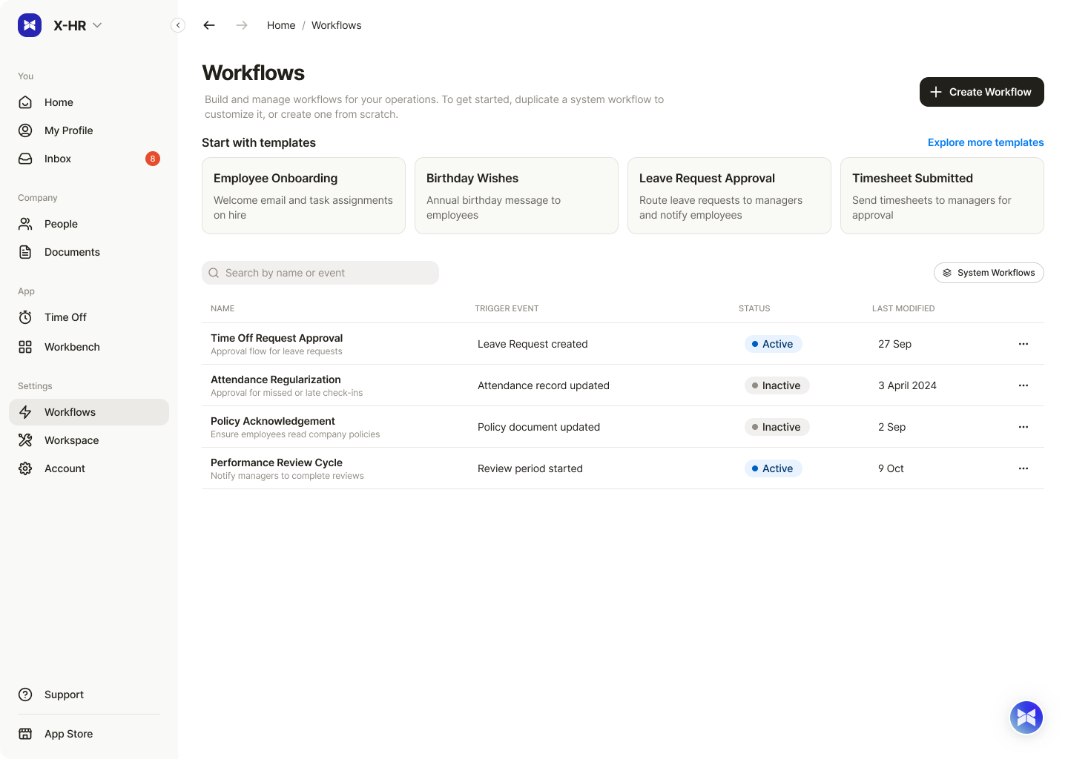
Task: Click the Workspace tools icon
Action: click(25, 440)
